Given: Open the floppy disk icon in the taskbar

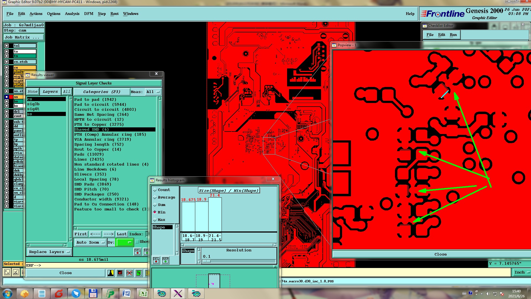Looking at the screenshot, I should (x=93, y=293).
